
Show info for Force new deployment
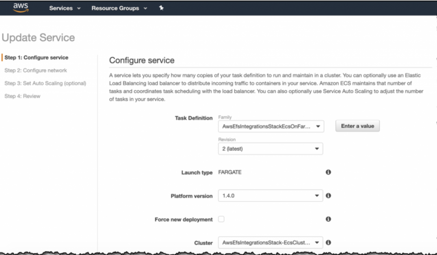point(328,219)
